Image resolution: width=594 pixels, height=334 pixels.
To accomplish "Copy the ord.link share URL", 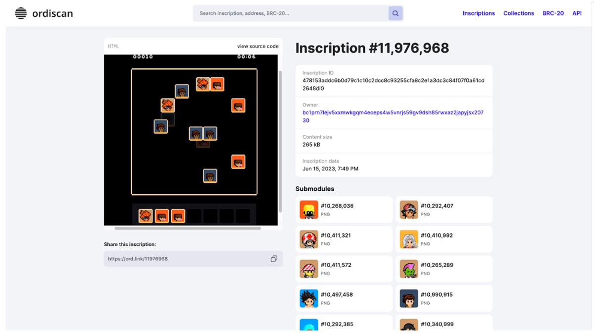I will click(274, 259).
